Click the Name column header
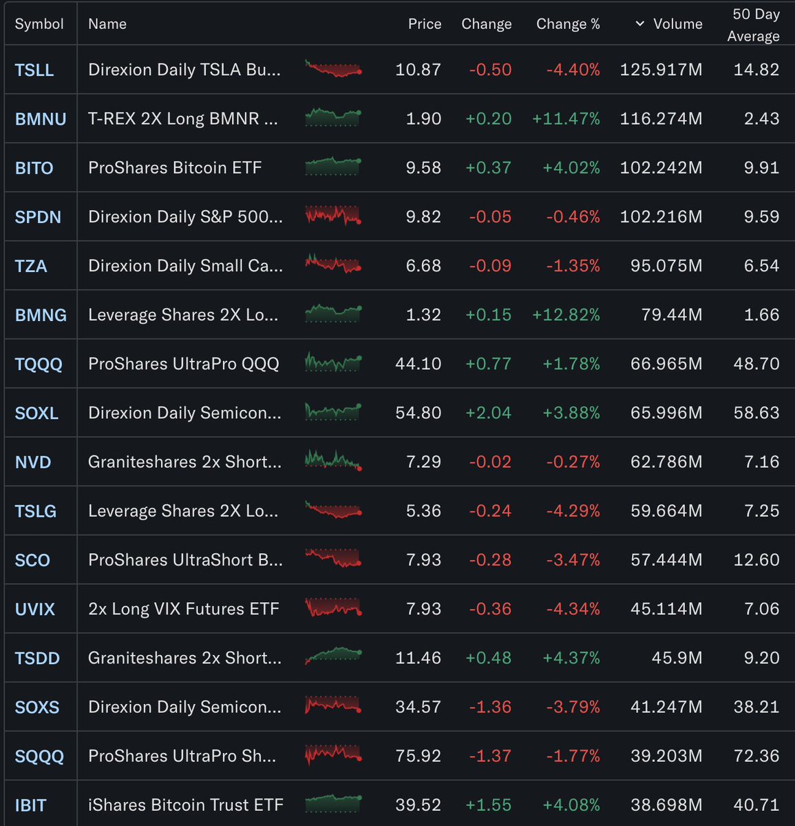The width and height of the screenshot is (795, 826). (107, 24)
